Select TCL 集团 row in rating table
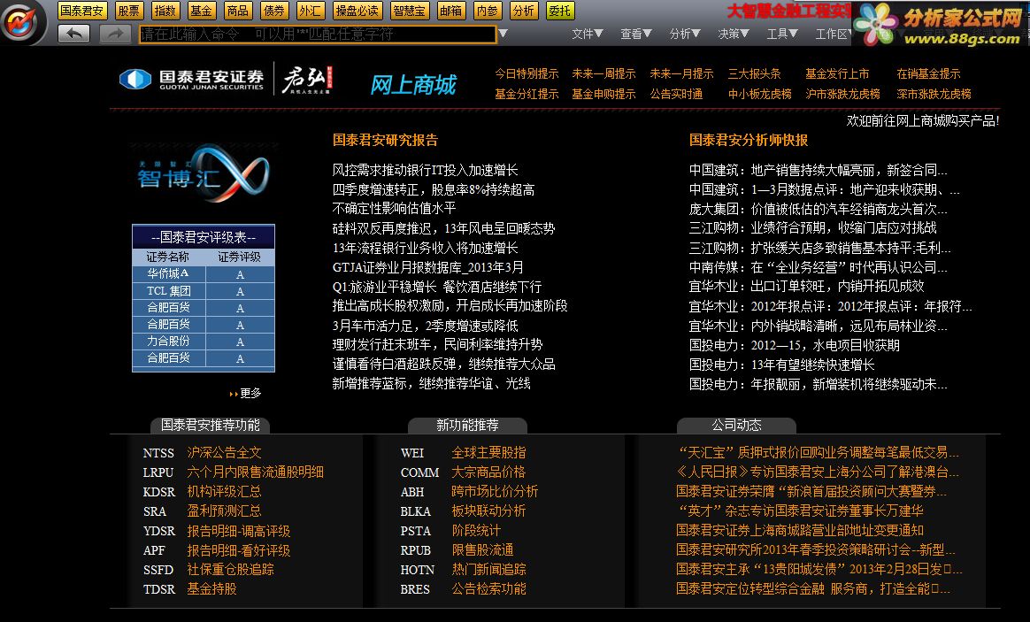 tap(204, 291)
